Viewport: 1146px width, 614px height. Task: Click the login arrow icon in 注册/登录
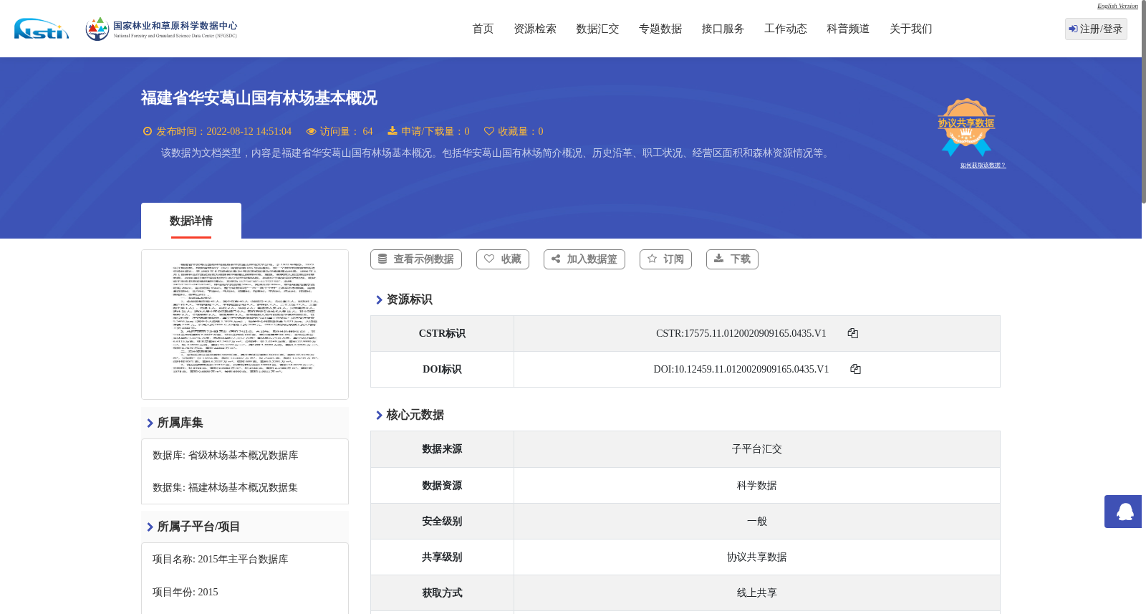click(x=1073, y=29)
